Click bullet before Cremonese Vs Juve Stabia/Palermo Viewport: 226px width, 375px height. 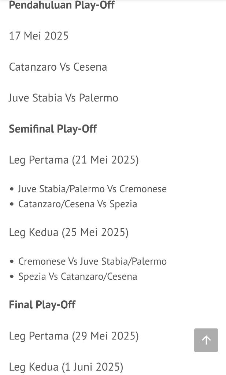tap(12, 262)
